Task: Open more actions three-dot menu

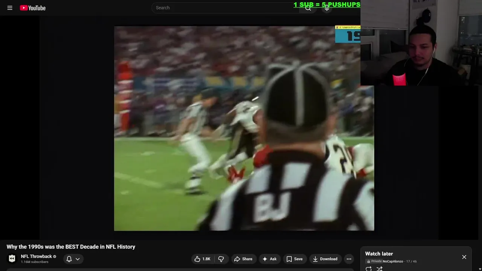Action: 349,259
